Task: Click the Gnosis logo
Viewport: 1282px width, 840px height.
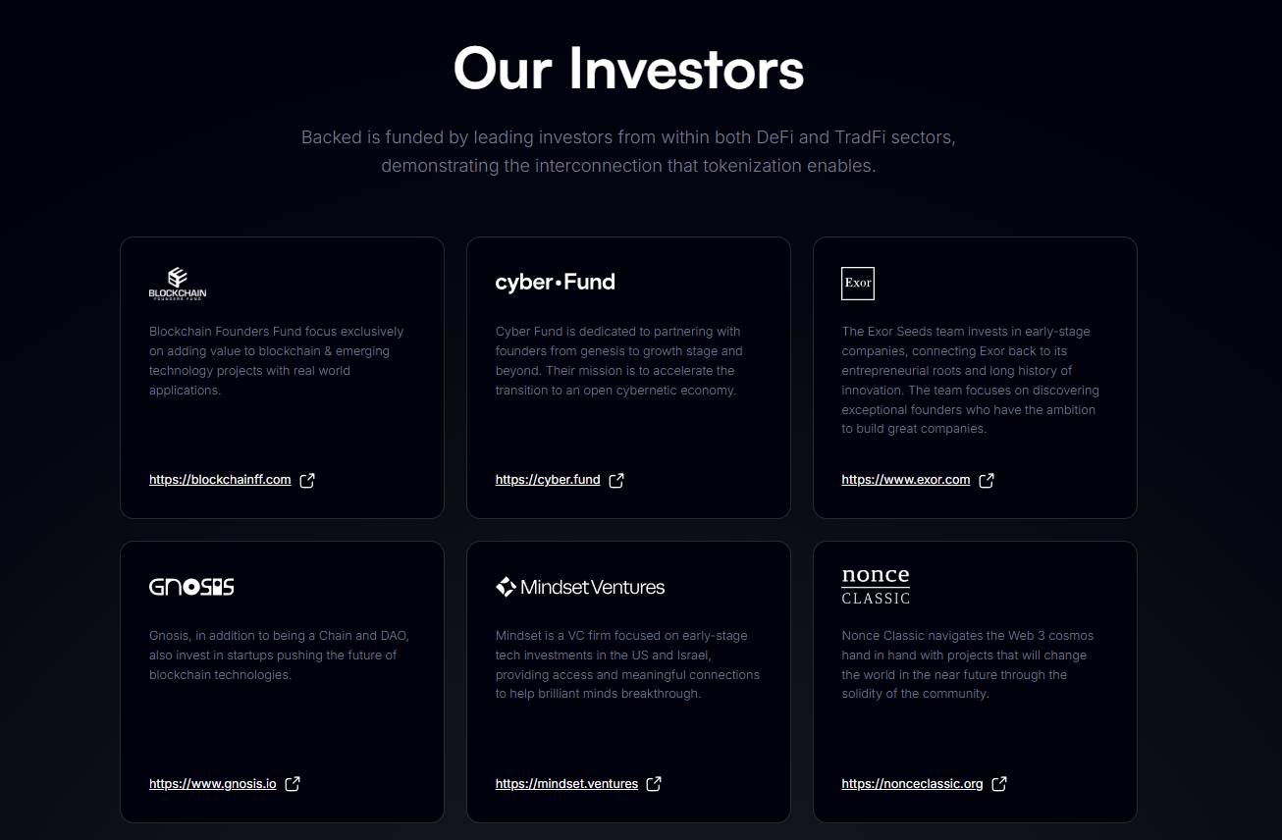Action: (191, 586)
